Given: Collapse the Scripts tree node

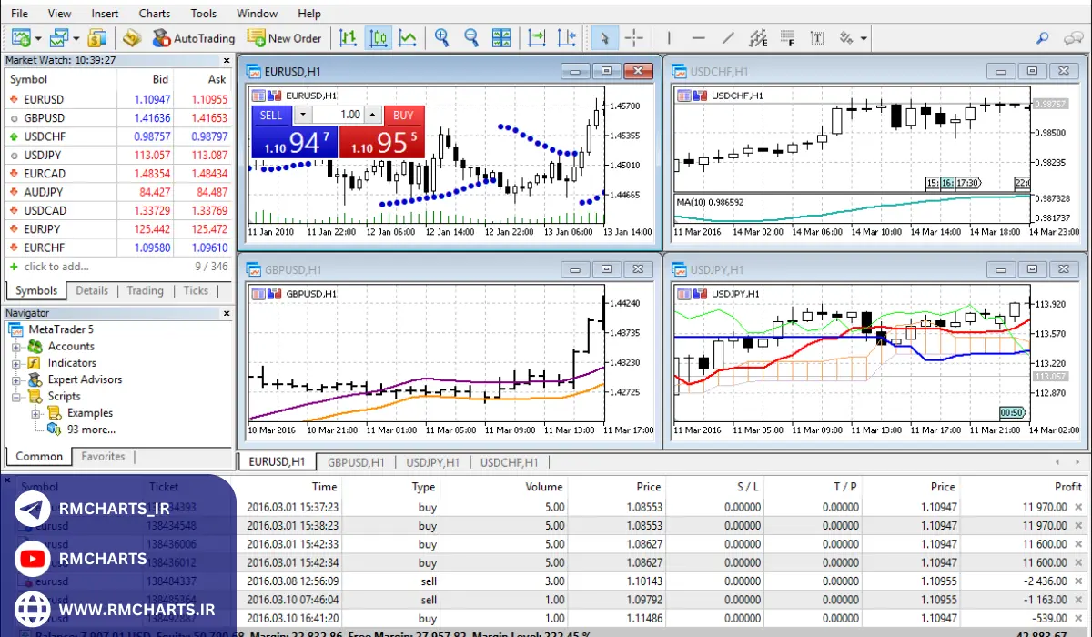Looking at the screenshot, I should click(16, 397).
